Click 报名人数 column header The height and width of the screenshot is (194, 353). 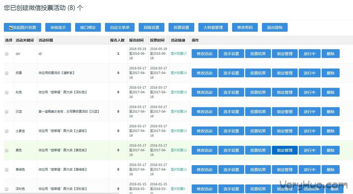117,40
